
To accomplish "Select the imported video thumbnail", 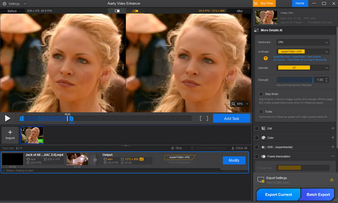I will point(32,135).
